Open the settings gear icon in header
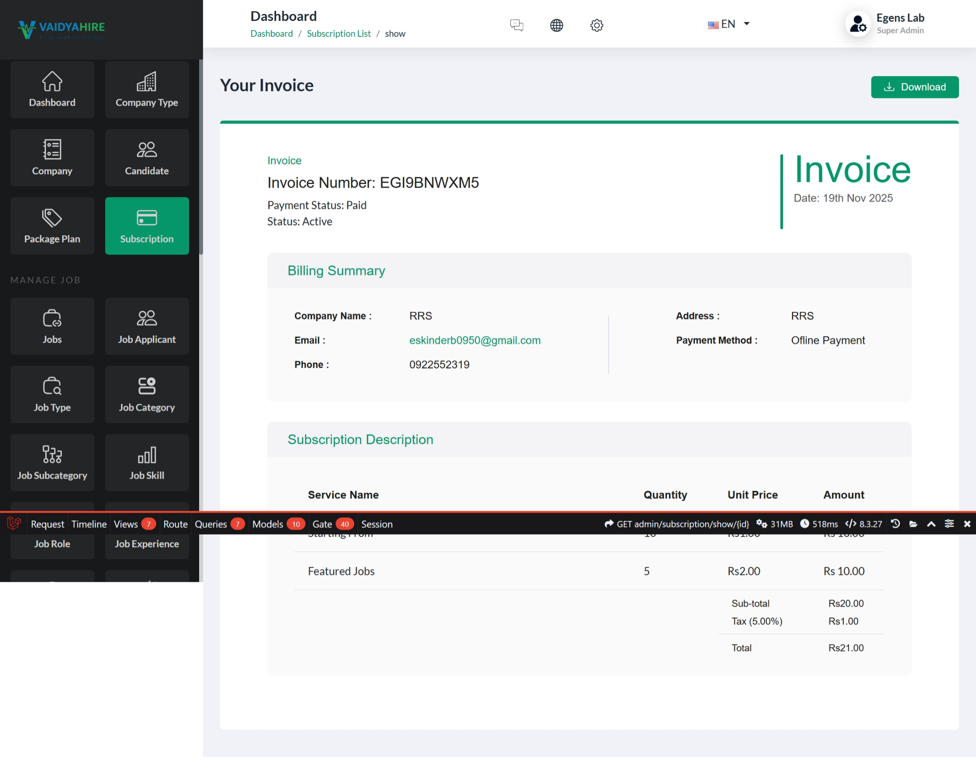The height and width of the screenshot is (777, 976). click(597, 25)
